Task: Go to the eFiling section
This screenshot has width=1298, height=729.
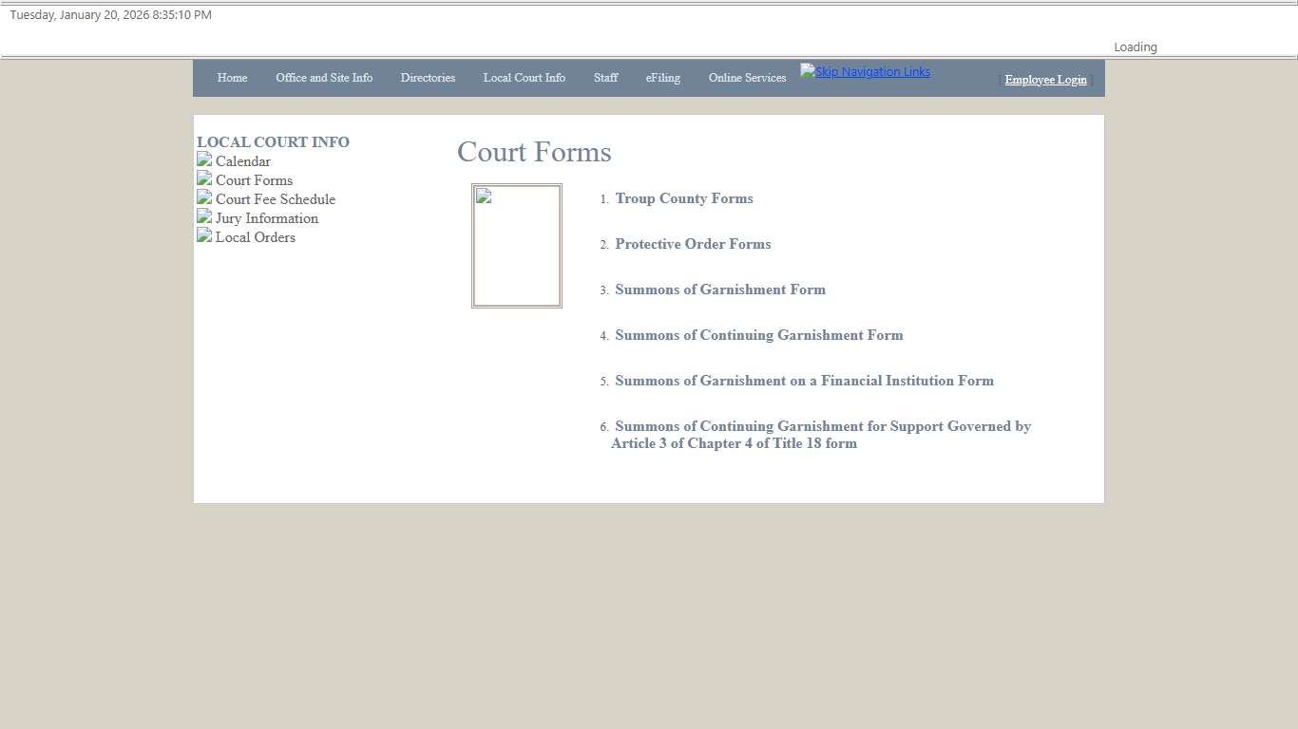Action: (662, 78)
